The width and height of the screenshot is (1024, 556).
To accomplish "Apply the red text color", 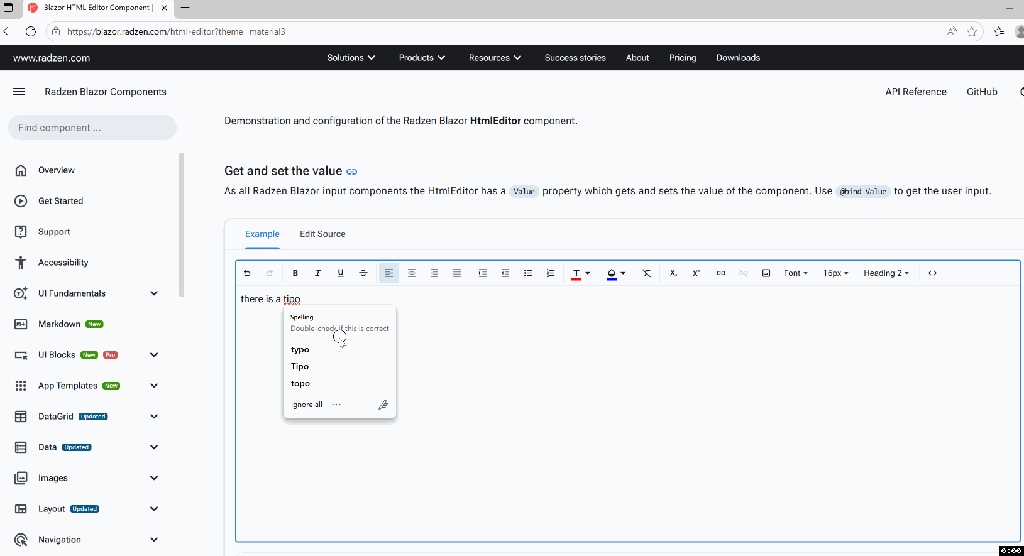I will tap(576, 274).
